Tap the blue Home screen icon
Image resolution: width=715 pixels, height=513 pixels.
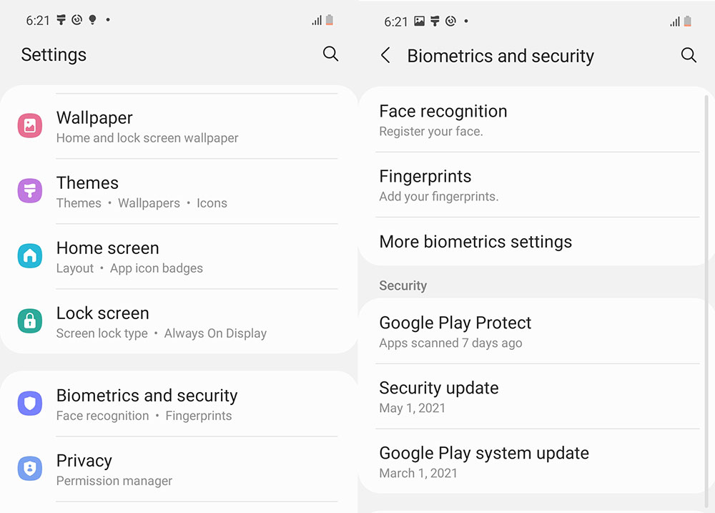(30, 255)
